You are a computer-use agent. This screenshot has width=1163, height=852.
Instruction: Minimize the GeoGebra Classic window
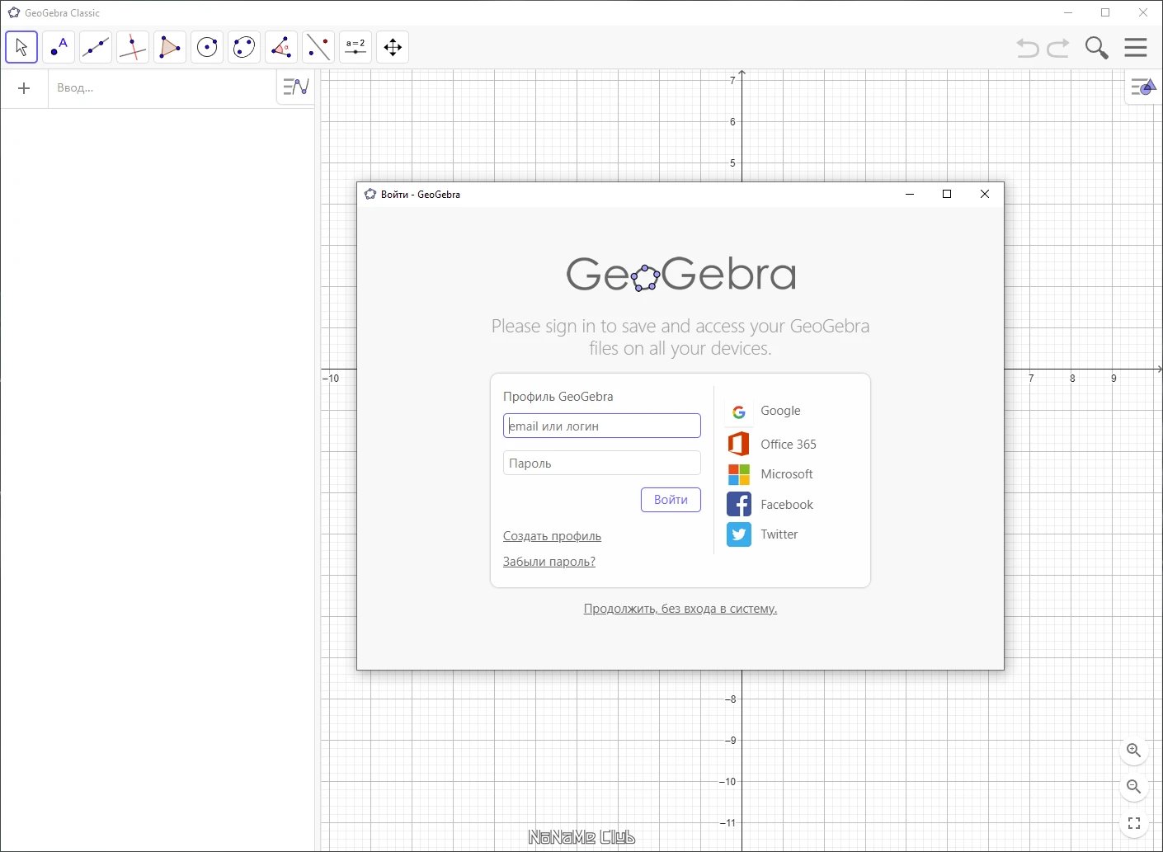(x=1068, y=12)
